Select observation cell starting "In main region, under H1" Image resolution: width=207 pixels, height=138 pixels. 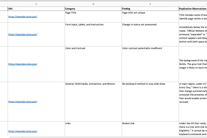[x=193, y=101]
